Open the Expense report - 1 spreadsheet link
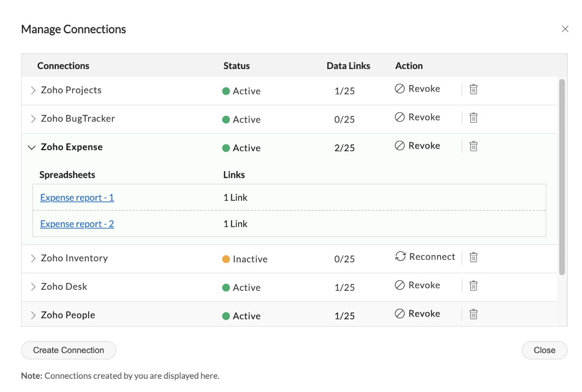The height and width of the screenshot is (392, 582). [77, 198]
